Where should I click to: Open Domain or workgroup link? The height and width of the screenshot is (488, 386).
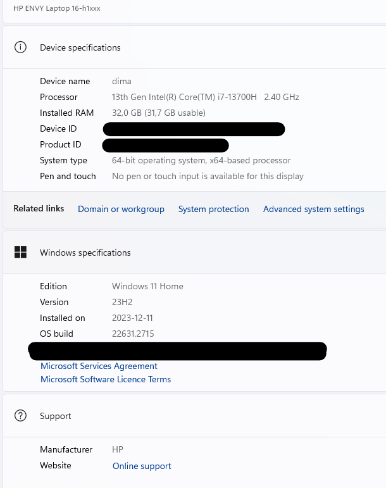tap(121, 209)
